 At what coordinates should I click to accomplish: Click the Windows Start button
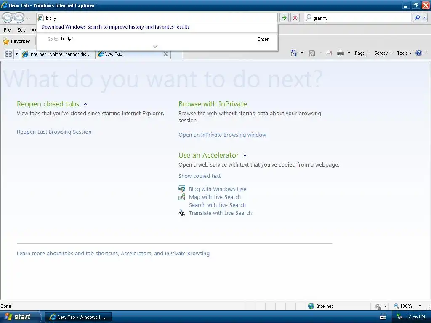[20, 317]
